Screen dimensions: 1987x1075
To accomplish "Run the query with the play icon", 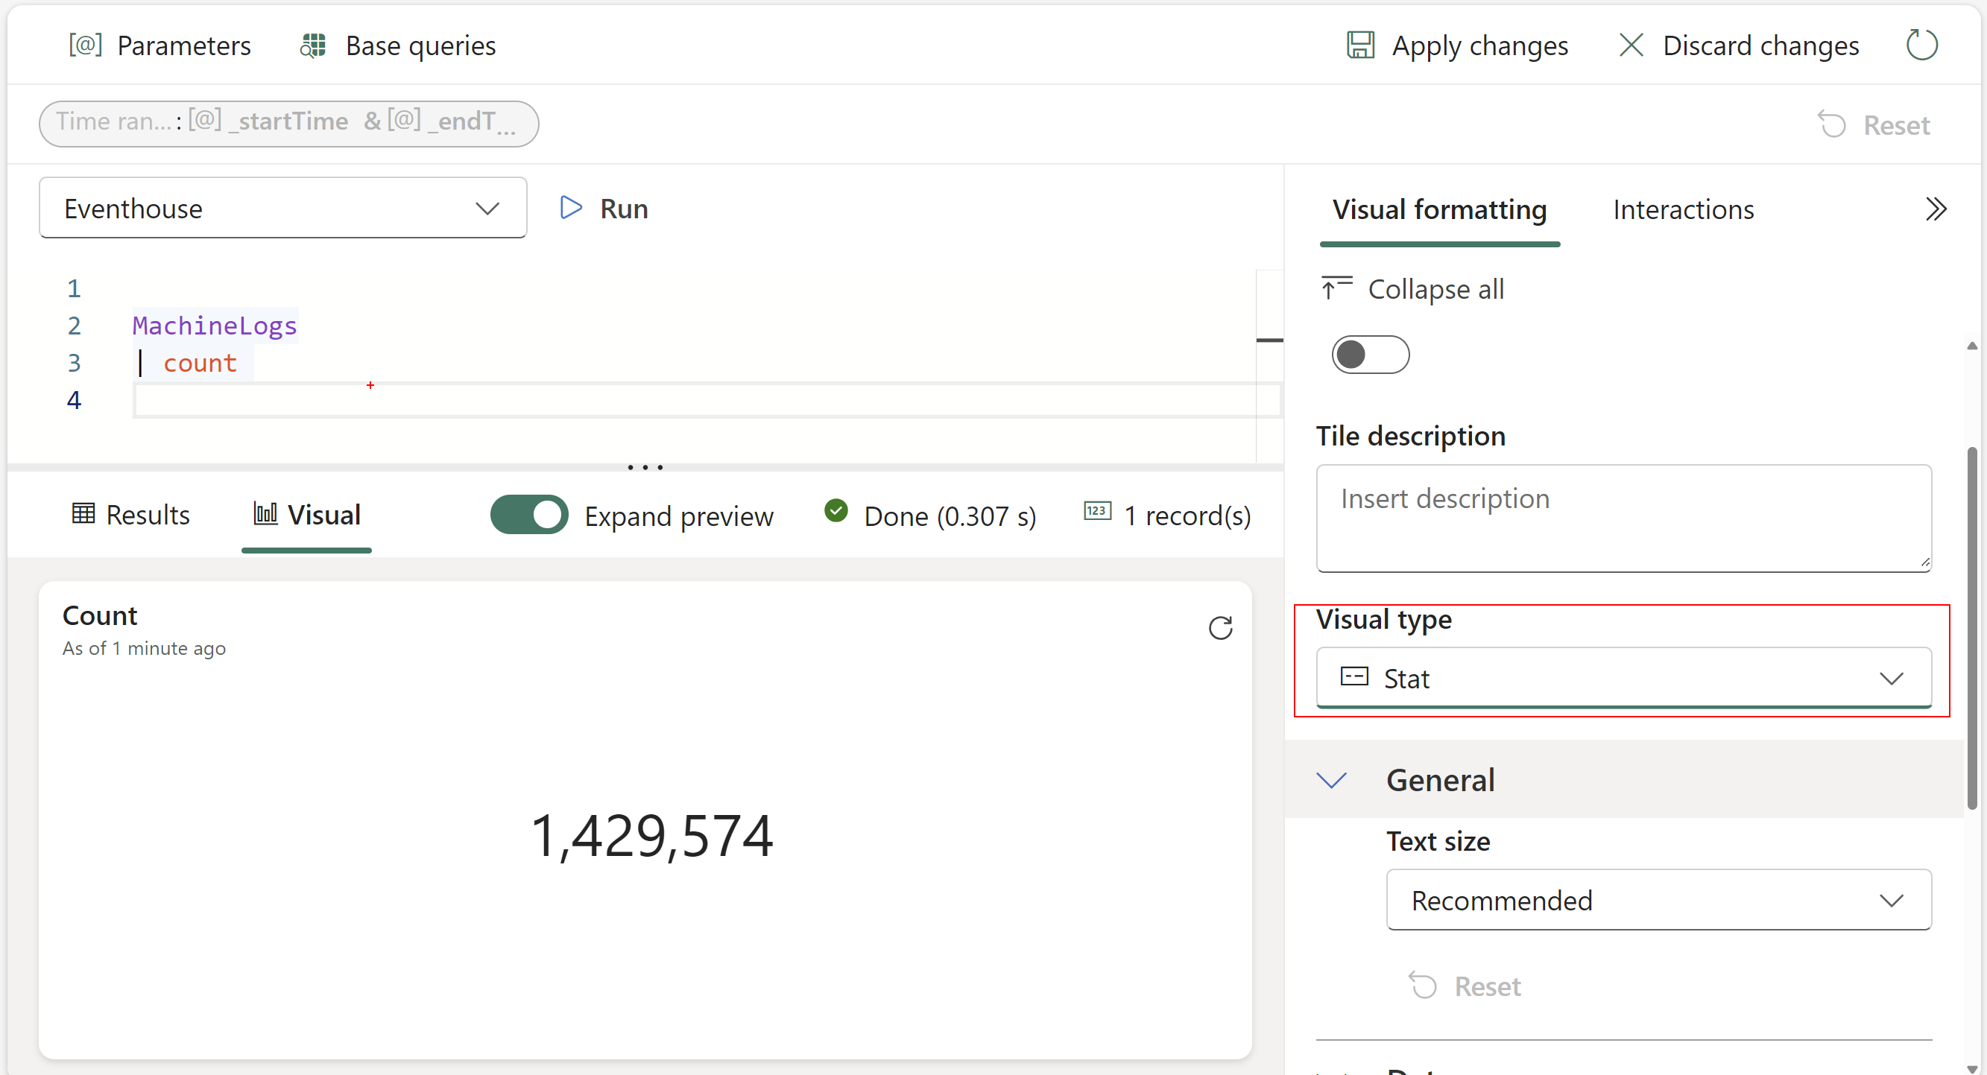I will pos(571,208).
